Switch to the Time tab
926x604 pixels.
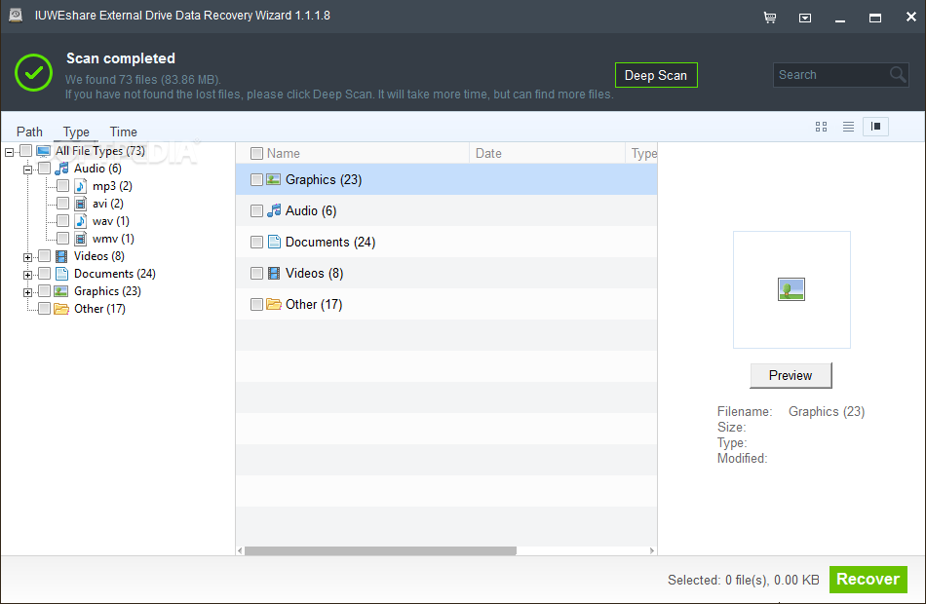[124, 132]
